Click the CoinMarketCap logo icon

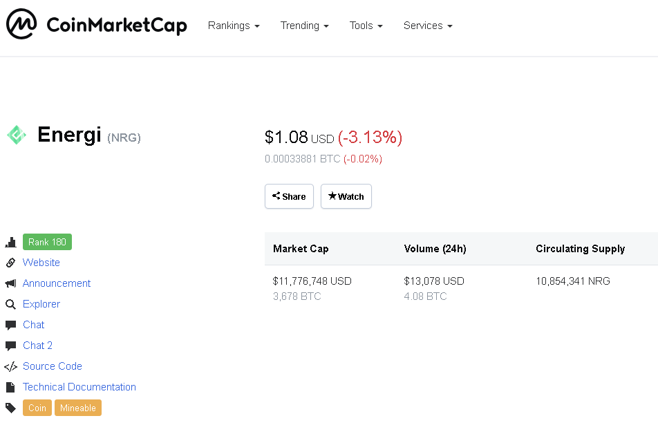(x=21, y=25)
